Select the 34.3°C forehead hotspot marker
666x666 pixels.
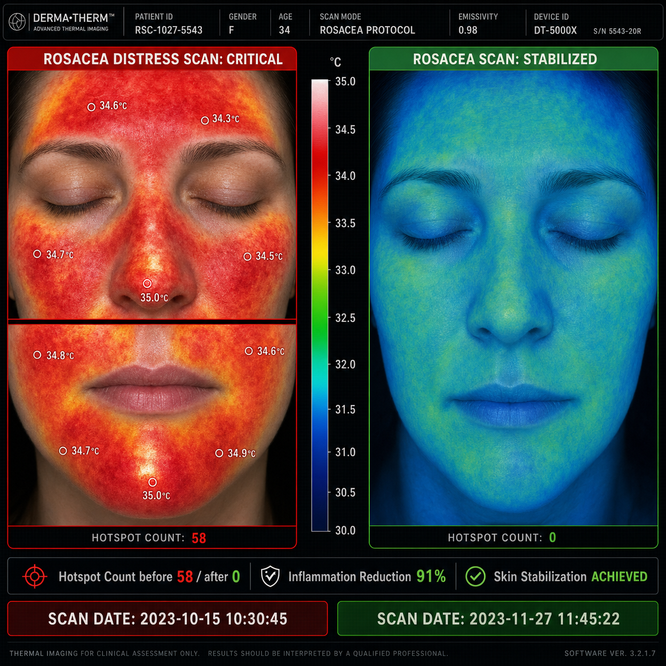(204, 121)
